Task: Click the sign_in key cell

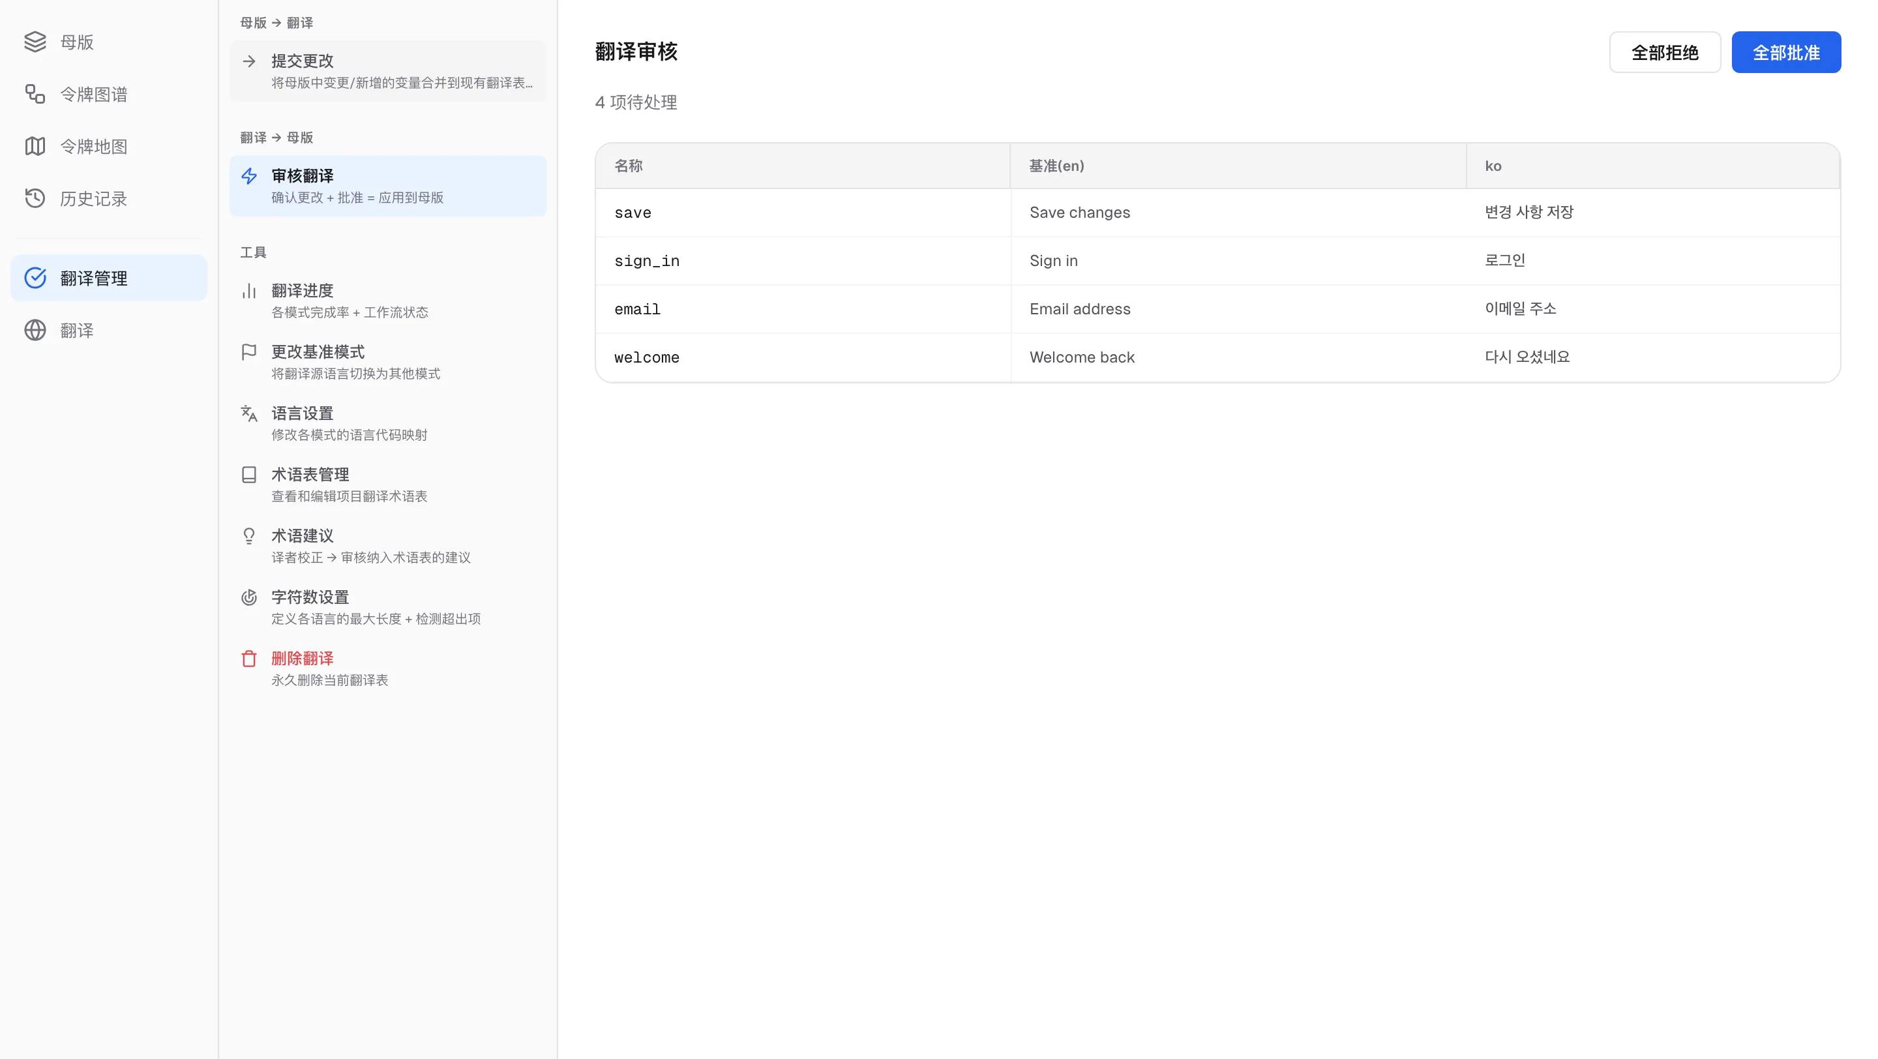Action: (x=803, y=261)
